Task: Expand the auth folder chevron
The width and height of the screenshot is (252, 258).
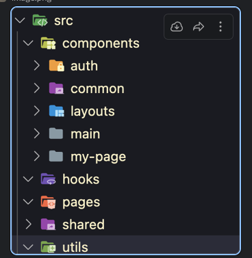Action: point(37,66)
